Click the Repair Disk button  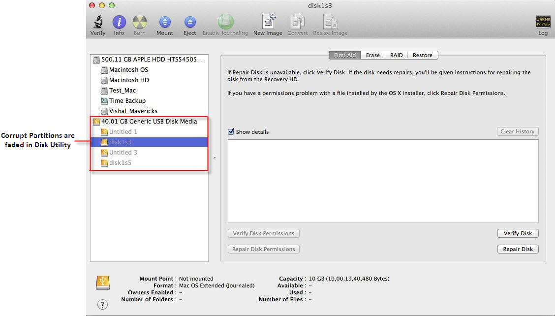pos(518,249)
